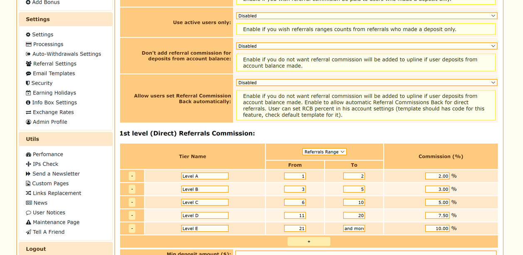Click the Min deposit amount input field

(366, 253)
